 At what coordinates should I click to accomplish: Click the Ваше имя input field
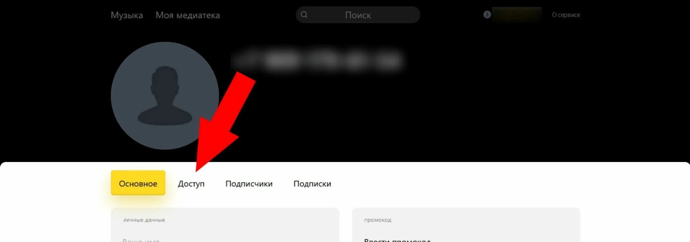(x=225, y=239)
